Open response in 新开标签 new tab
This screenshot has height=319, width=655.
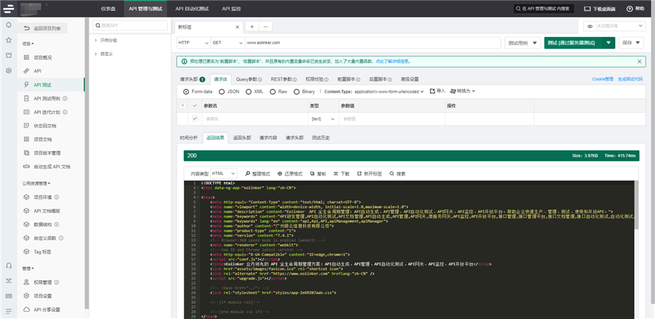tap(369, 174)
